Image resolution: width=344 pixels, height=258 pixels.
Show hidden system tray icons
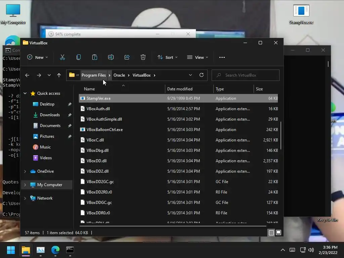coord(283,250)
